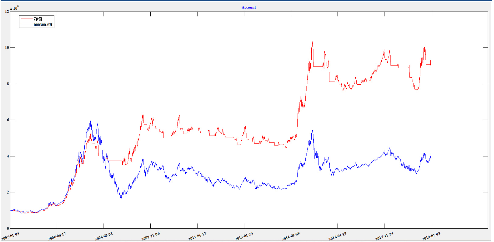This screenshot has width=494, height=242.
Task: Click the 2006-08-17 x-axis date label
Action: click(x=57, y=236)
